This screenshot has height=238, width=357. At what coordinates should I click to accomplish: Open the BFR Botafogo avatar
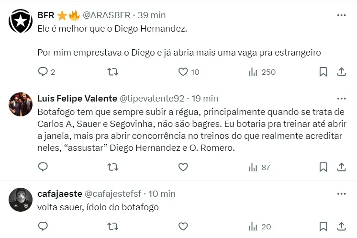point(20,20)
